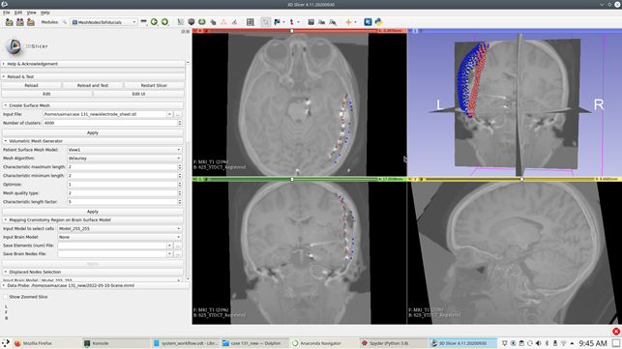The height and width of the screenshot is (349, 622).
Task: Click the view layout grid icon
Action: pyautogui.click(x=251, y=22)
